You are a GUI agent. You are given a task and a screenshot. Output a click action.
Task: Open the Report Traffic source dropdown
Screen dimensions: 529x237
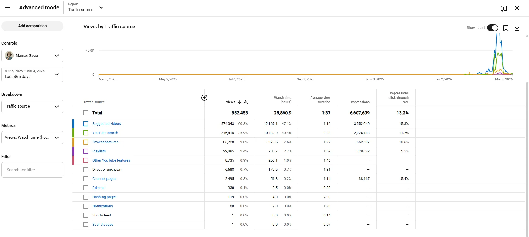[x=86, y=8]
